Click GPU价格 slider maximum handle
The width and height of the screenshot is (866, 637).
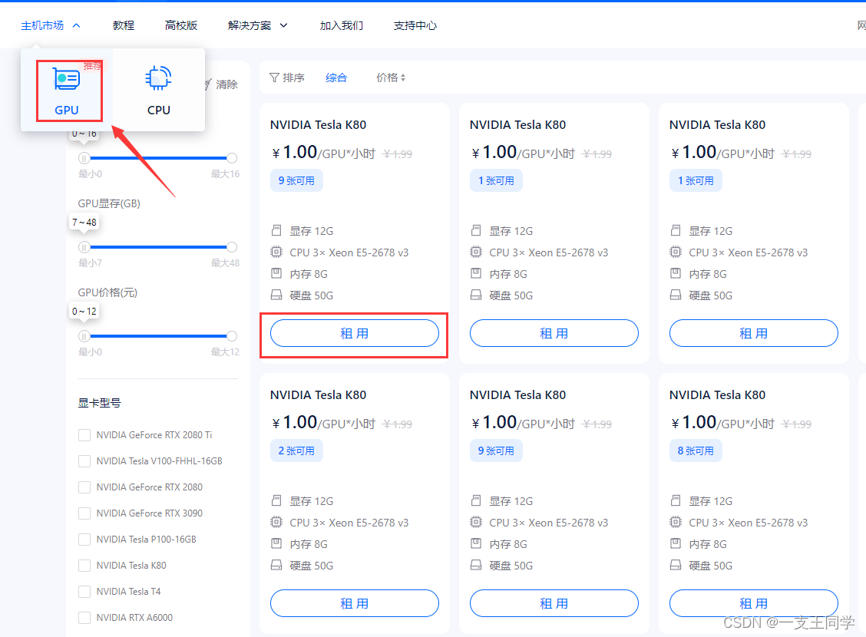point(232,335)
